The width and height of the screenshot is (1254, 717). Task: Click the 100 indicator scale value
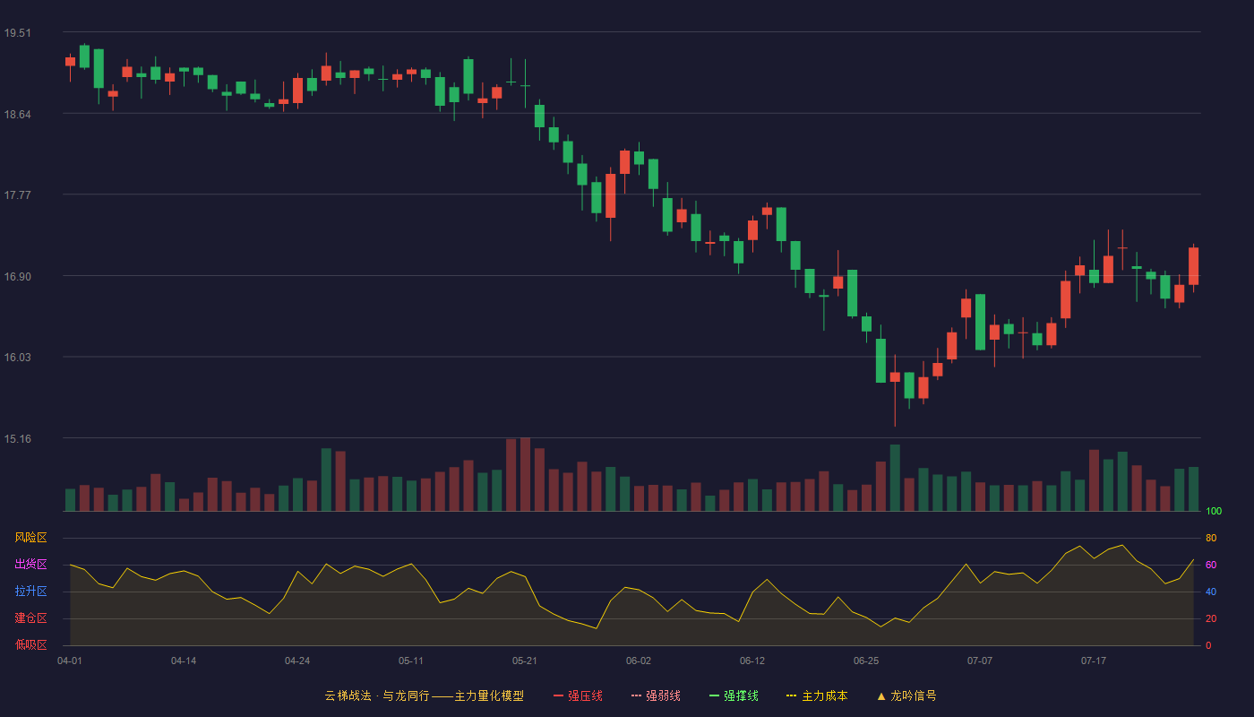pyautogui.click(x=1214, y=511)
